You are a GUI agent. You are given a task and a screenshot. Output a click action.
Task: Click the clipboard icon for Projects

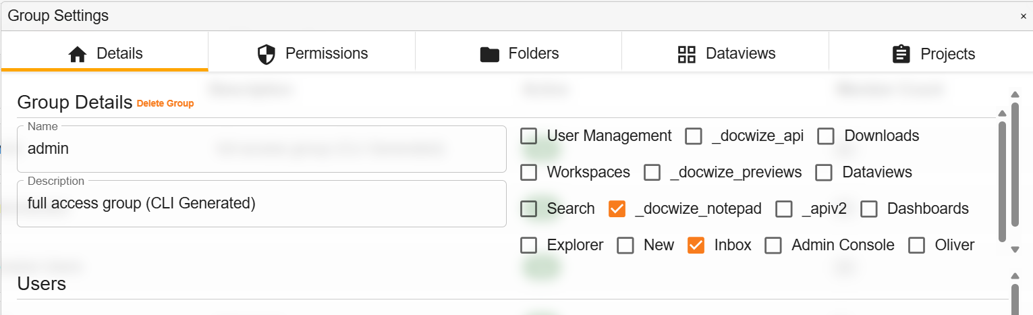tap(901, 54)
